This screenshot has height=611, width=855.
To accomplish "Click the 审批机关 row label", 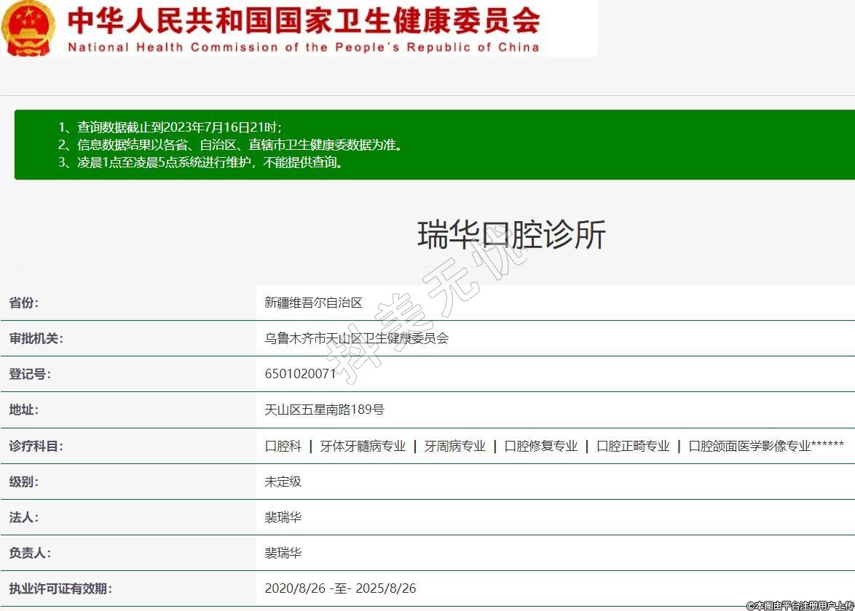I will (36, 338).
